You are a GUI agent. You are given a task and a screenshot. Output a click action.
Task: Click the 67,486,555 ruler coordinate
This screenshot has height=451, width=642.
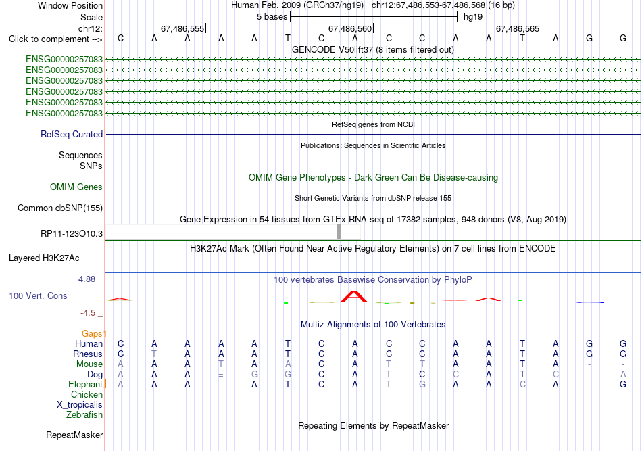(x=182, y=28)
